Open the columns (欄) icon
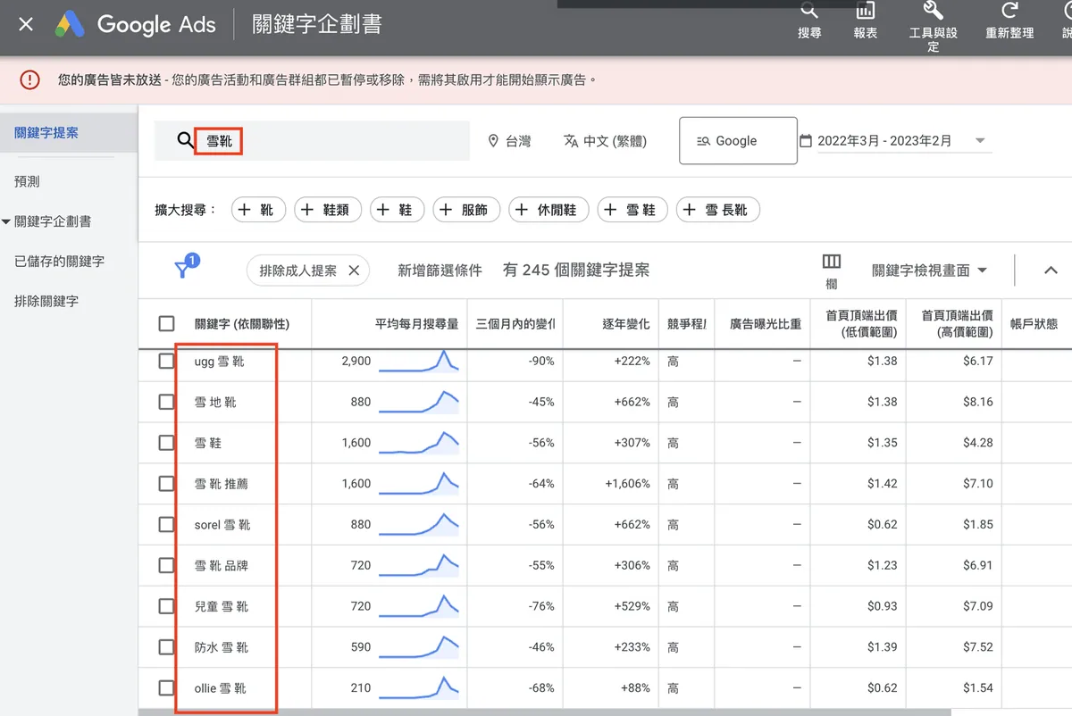1072x716 pixels. 832,262
